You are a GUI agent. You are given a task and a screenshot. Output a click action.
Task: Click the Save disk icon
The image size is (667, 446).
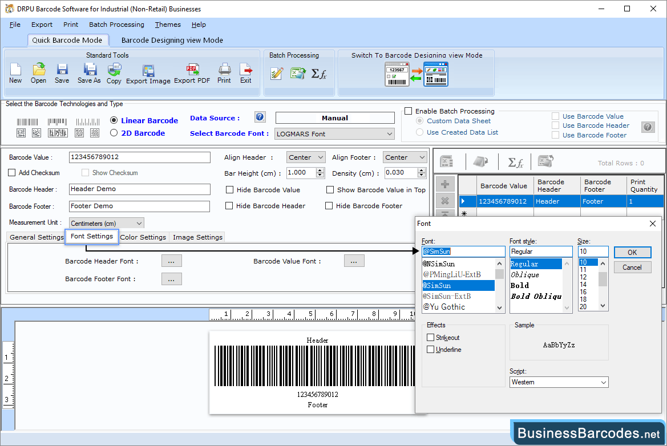tap(62, 70)
